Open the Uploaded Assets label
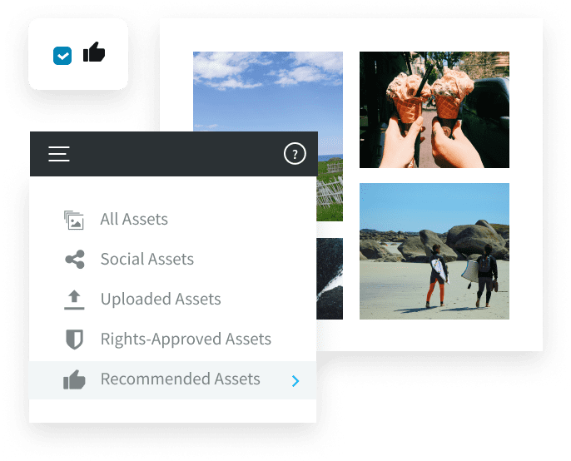The height and width of the screenshot is (461, 571). [x=161, y=300]
